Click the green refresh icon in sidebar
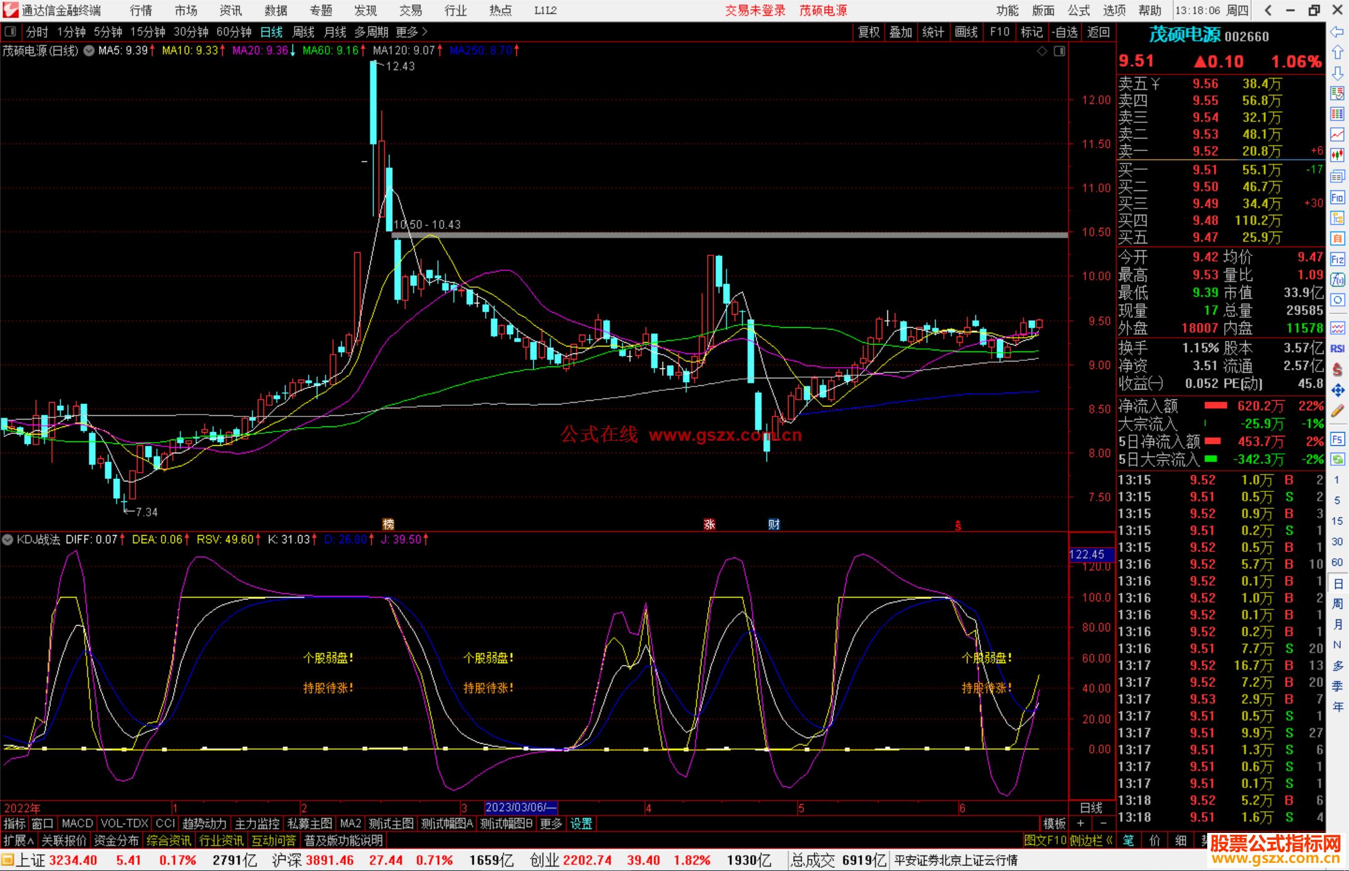Image resolution: width=1349 pixels, height=871 pixels. 1337,460
